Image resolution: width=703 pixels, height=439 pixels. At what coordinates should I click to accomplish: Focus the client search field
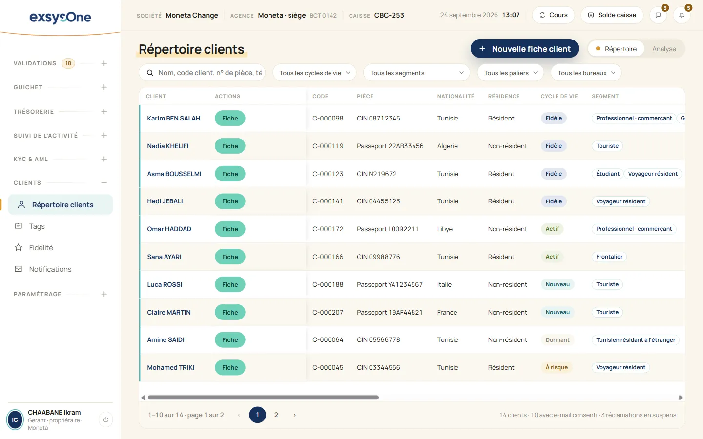202,73
